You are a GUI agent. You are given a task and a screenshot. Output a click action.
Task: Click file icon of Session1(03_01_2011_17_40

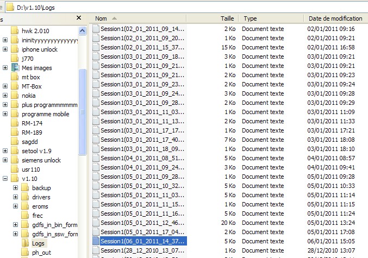(x=96, y=139)
